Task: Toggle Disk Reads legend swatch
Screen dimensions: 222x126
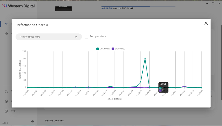Action: coord(98,49)
